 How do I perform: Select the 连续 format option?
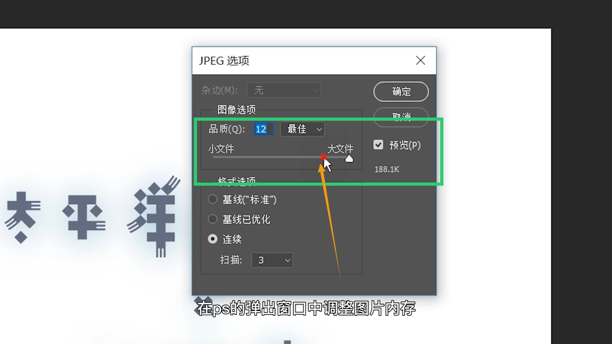213,239
